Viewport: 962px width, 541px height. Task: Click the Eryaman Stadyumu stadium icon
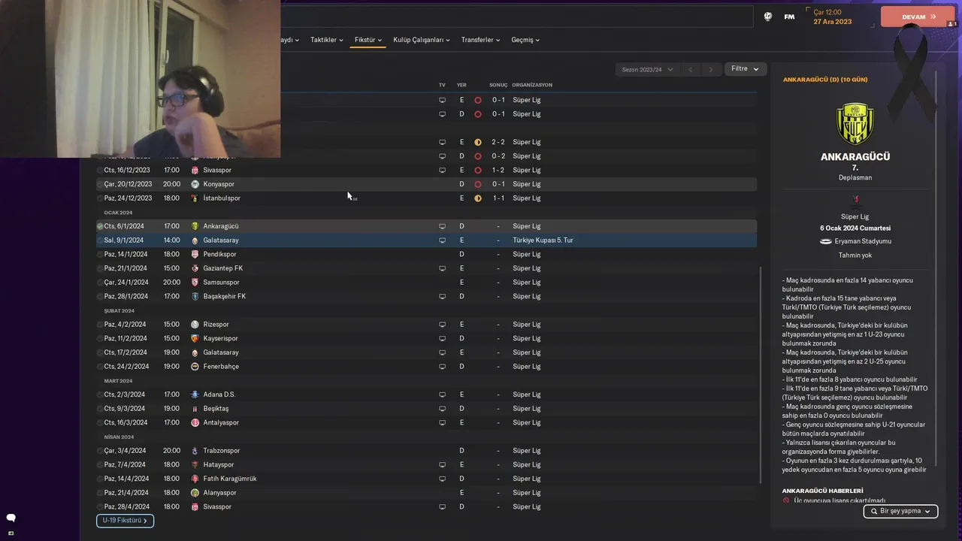click(826, 241)
